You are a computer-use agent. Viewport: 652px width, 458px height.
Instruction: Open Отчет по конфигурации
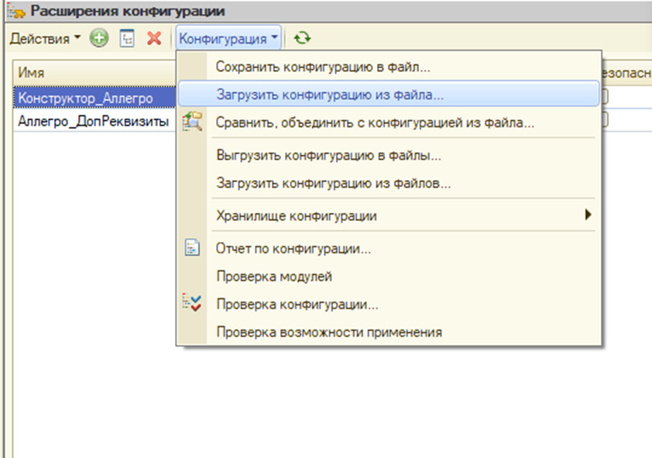pos(389,248)
